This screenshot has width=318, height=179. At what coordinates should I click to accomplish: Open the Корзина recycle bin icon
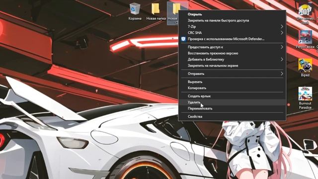135,11
